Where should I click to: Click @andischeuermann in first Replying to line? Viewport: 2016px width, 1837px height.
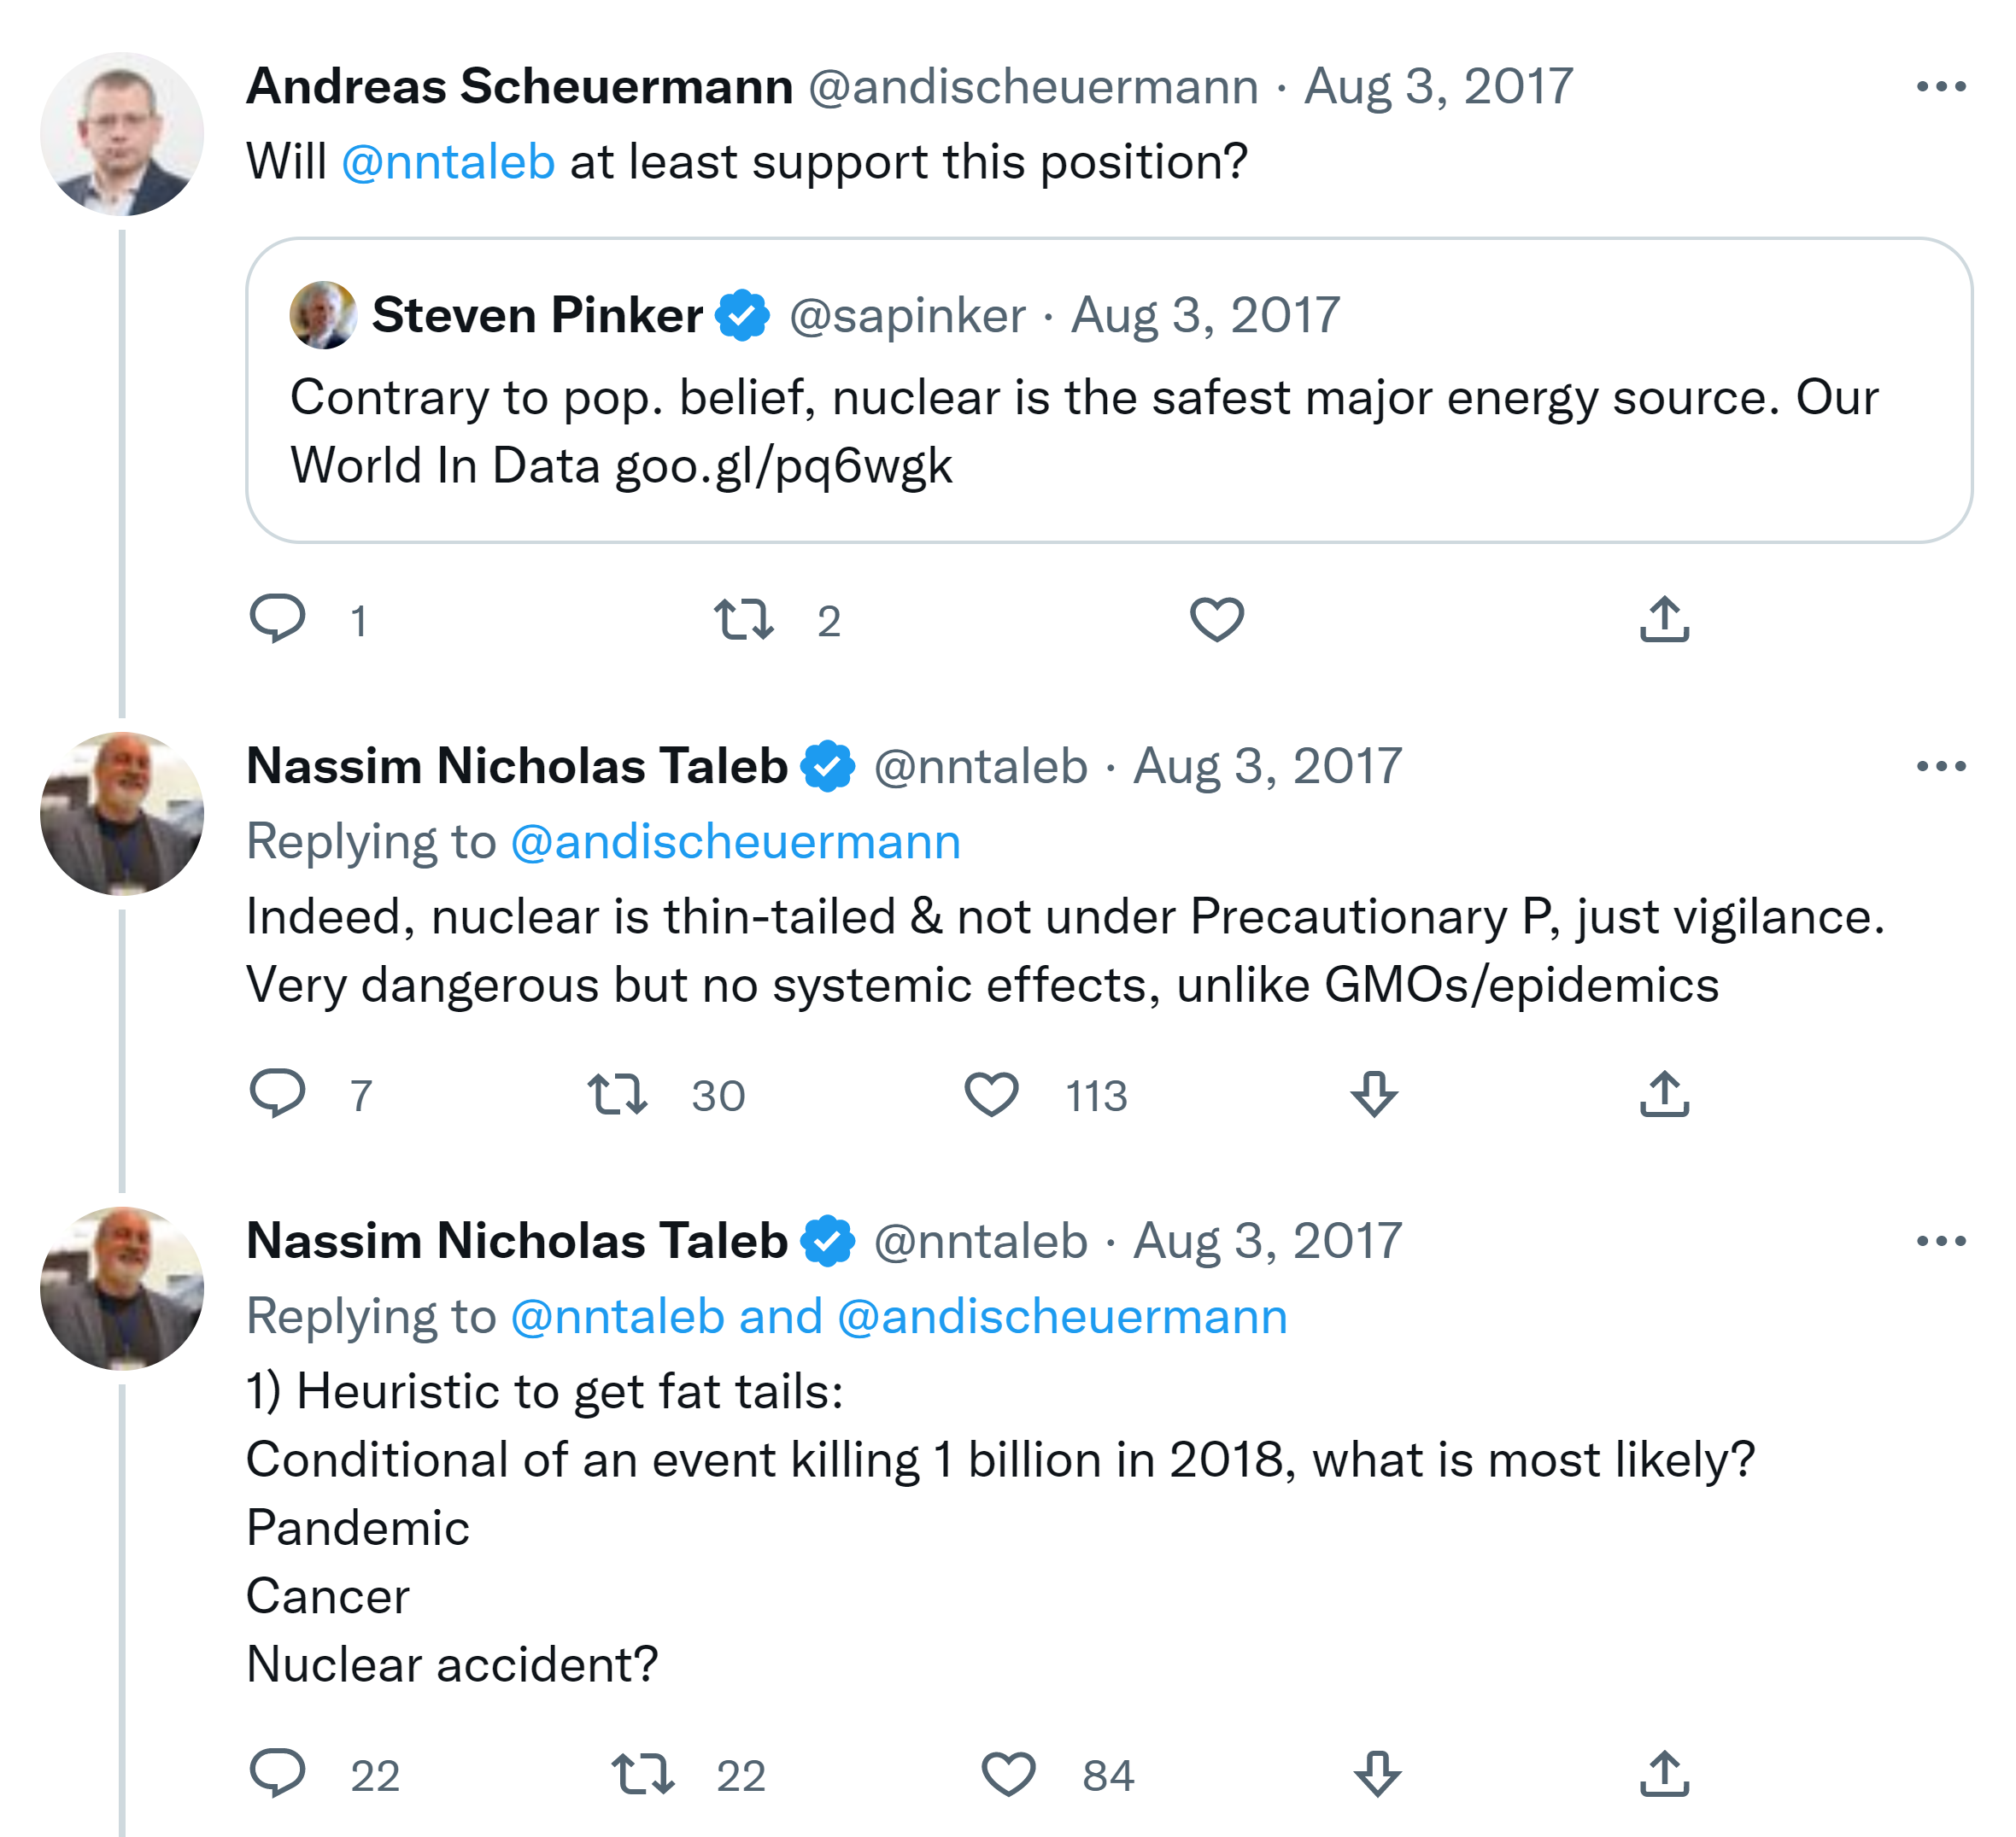pyautogui.click(x=735, y=841)
